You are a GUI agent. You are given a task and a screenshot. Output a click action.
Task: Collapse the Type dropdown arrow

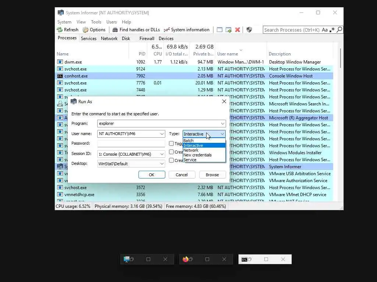(x=222, y=134)
